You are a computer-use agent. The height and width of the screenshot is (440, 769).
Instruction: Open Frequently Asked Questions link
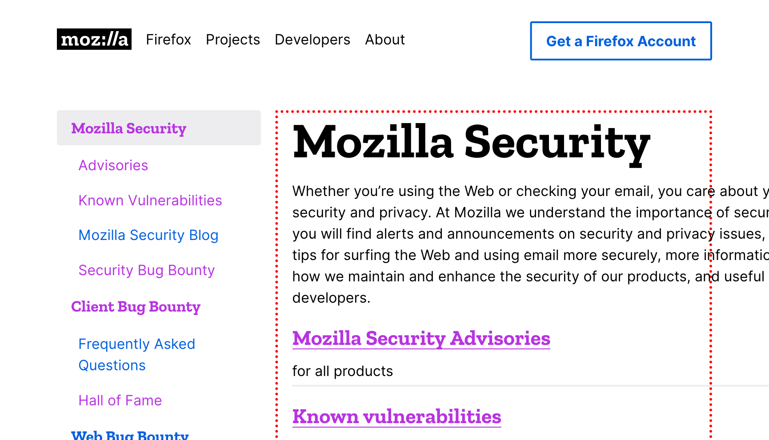click(136, 354)
